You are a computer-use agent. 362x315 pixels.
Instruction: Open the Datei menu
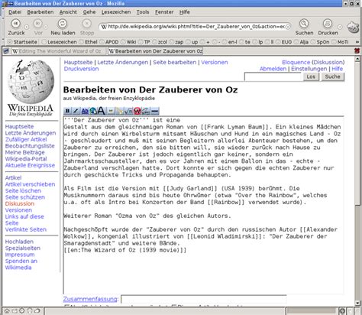(15, 12)
